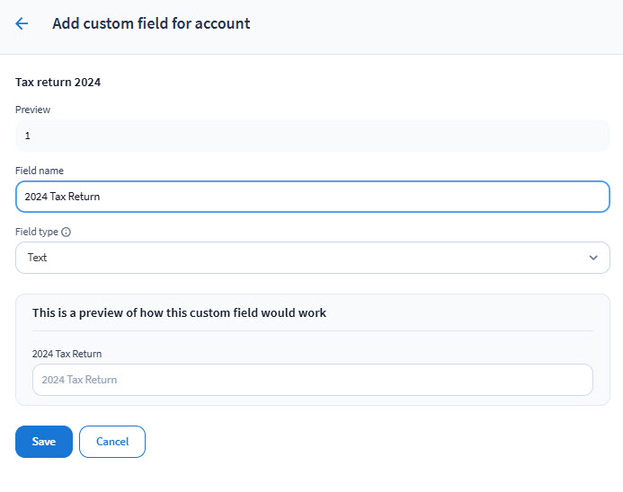Screen dimensions: 623x492
Task: Save the custom field
Action: click(44, 442)
